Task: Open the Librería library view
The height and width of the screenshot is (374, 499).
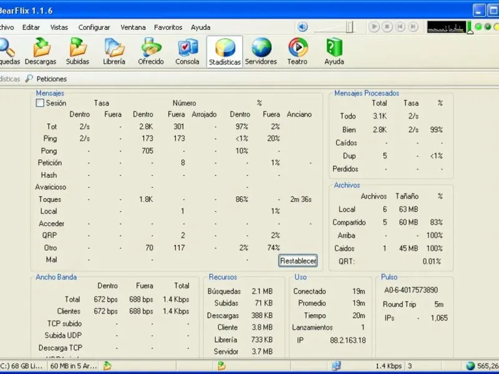Action: (x=114, y=51)
